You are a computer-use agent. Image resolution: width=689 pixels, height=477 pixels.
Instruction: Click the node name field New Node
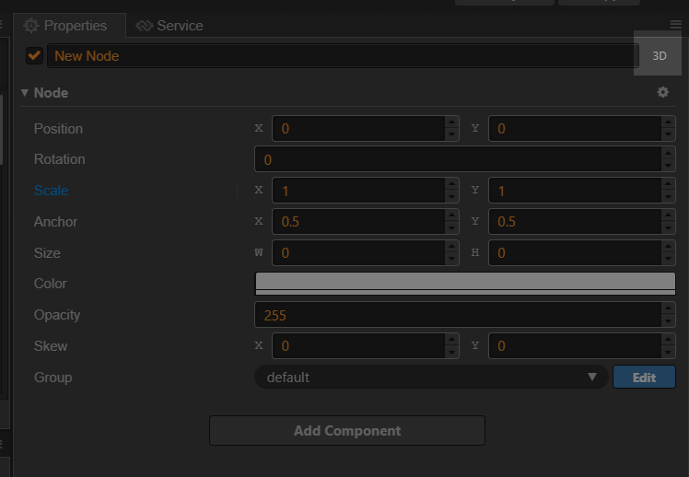[341, 55]
